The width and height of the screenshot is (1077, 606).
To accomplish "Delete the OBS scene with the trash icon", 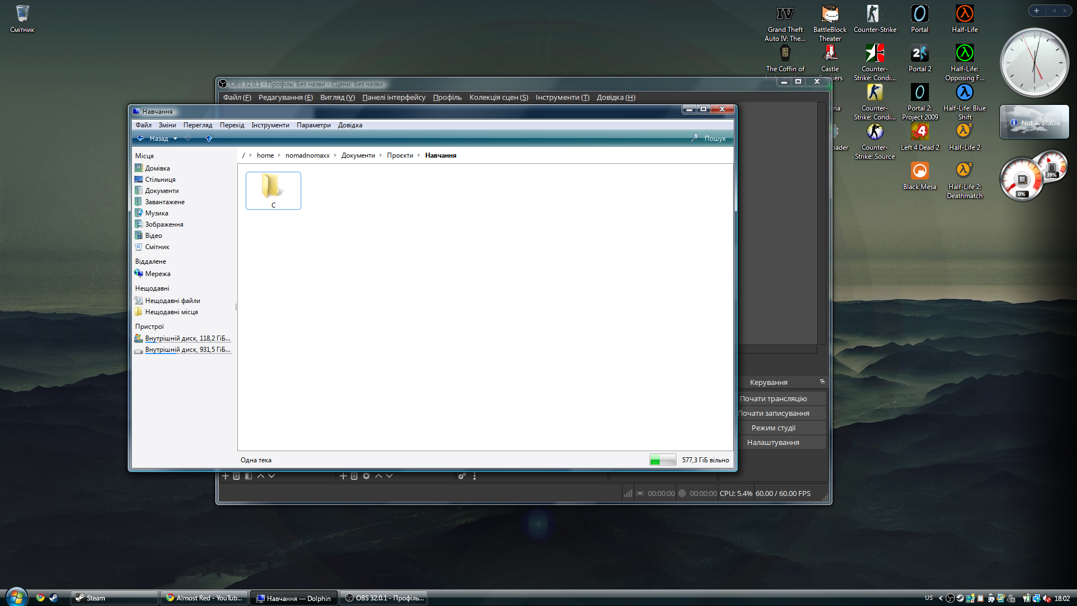I will [237, 476].
